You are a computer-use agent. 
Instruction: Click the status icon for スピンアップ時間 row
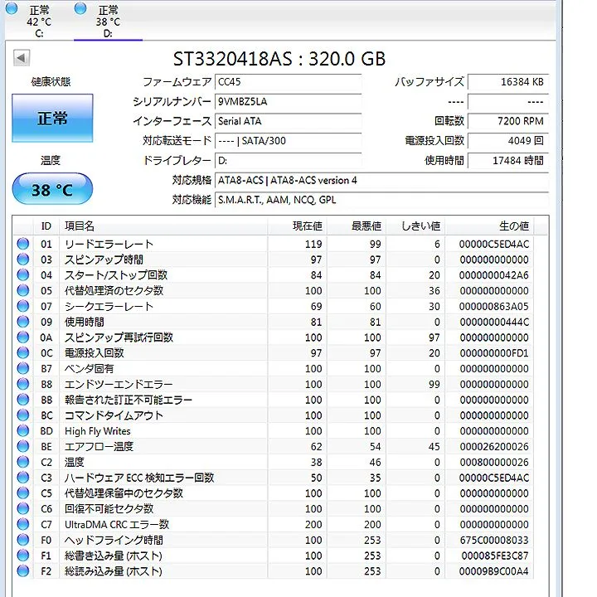[22, 260]
